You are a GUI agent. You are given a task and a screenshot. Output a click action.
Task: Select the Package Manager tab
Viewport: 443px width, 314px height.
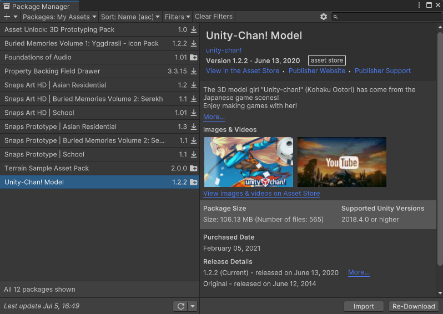point(39,6)
